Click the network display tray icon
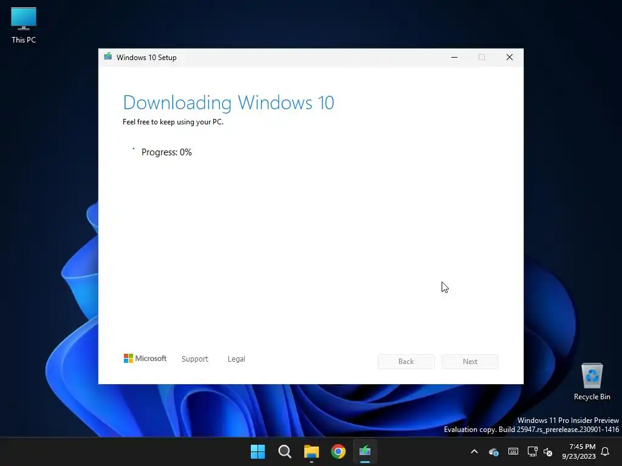The image size is (622, 466). (x=532, y=451)
